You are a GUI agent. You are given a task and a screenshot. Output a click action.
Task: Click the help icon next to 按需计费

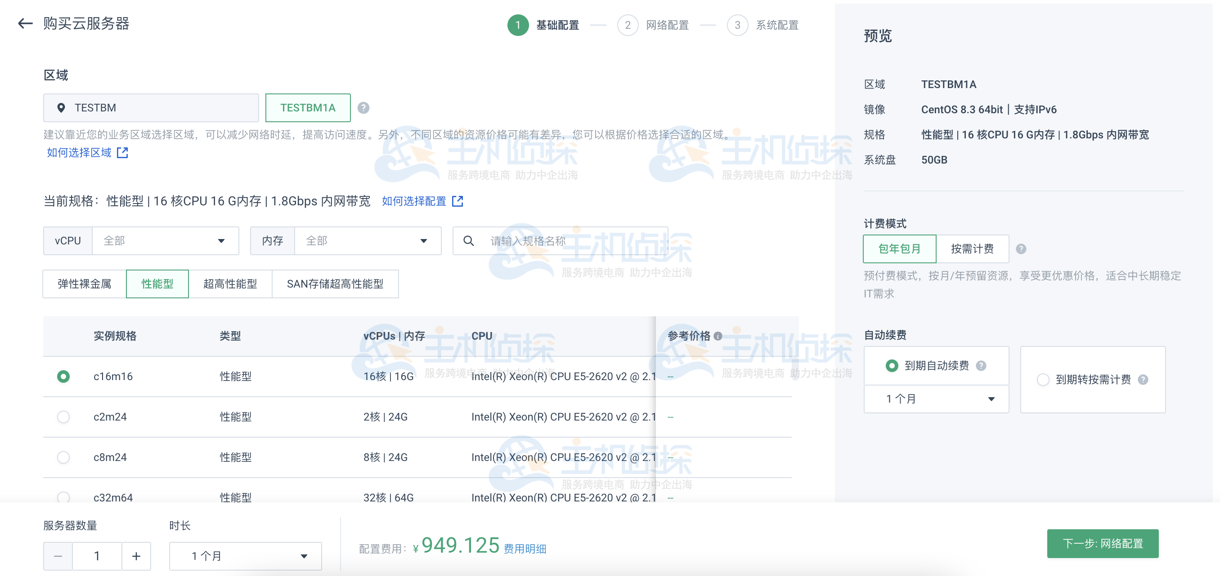(x=1022, y=249)
